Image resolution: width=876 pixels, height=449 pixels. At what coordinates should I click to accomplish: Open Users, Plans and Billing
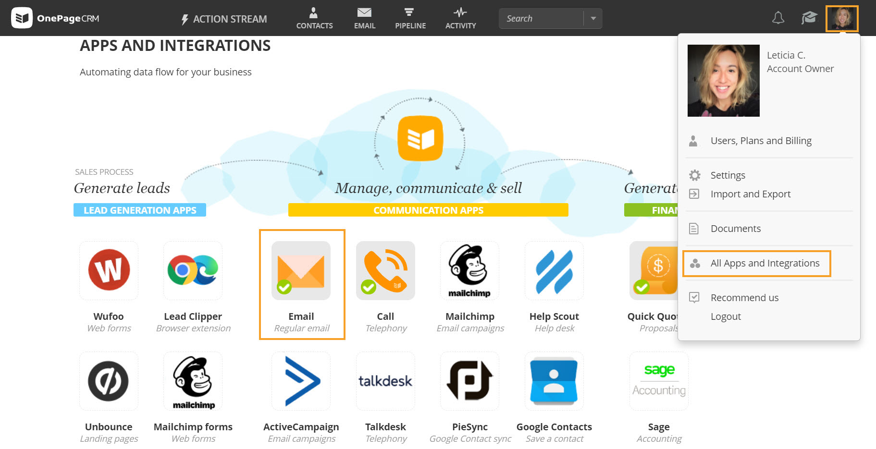tap(761, 141)
